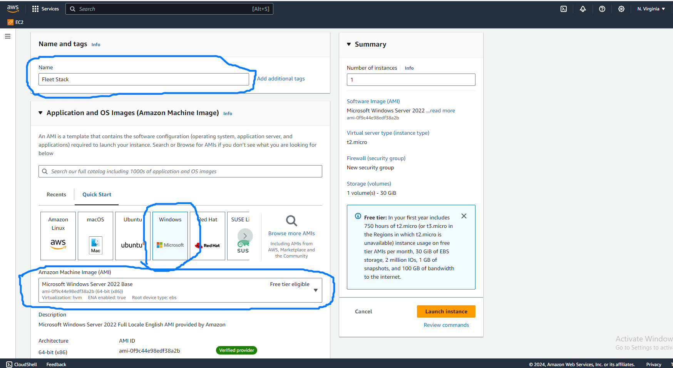Open CloudShell from the footer bar
The width and height of the screenshot is (673, 368).
pos(22,364)
